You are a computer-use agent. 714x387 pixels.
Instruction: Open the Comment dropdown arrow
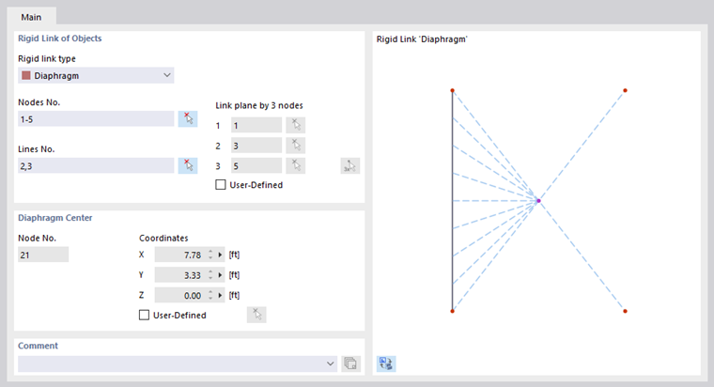point(331,364)
